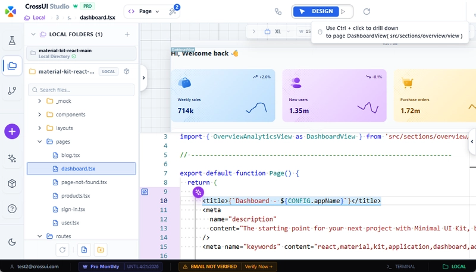Click the title tag on line 10
This screenshot has height=272, width=476.
tap(292, 201)
